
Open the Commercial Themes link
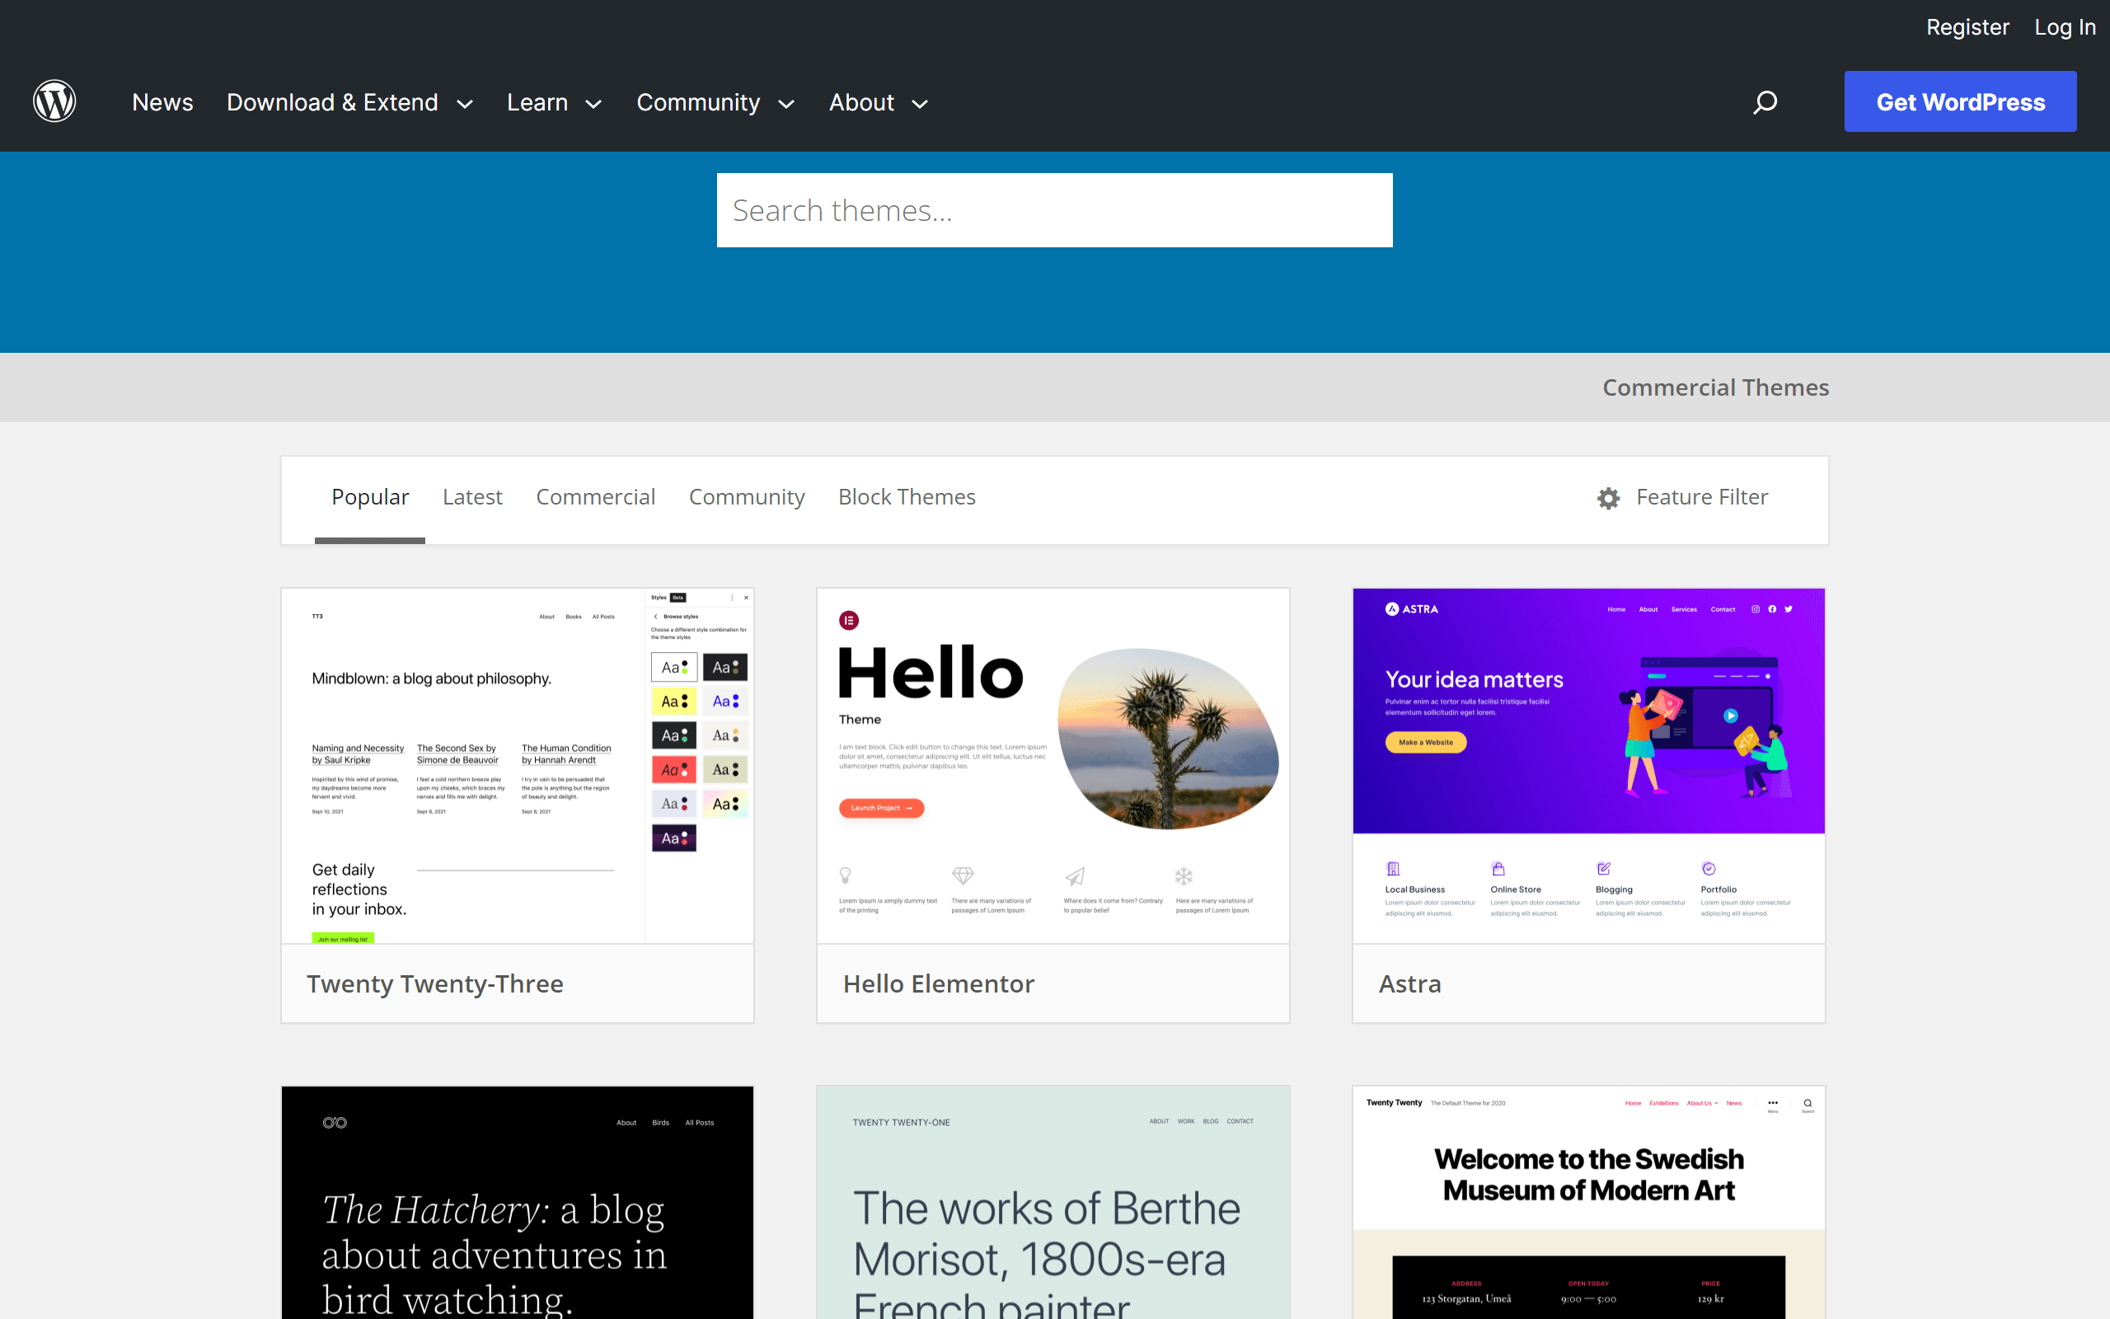click(x=1715, y=387)
